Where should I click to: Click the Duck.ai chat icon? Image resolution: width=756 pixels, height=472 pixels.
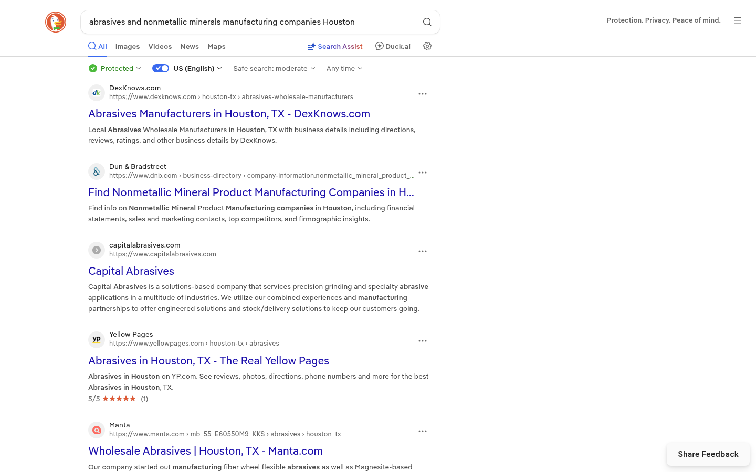point(379,46)
